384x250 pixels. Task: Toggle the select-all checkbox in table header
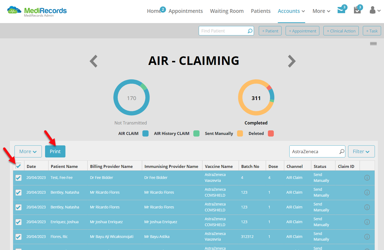pos(19,166)
